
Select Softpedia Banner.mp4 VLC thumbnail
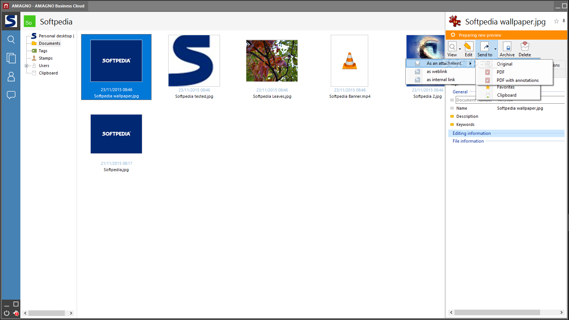[350, 61]
